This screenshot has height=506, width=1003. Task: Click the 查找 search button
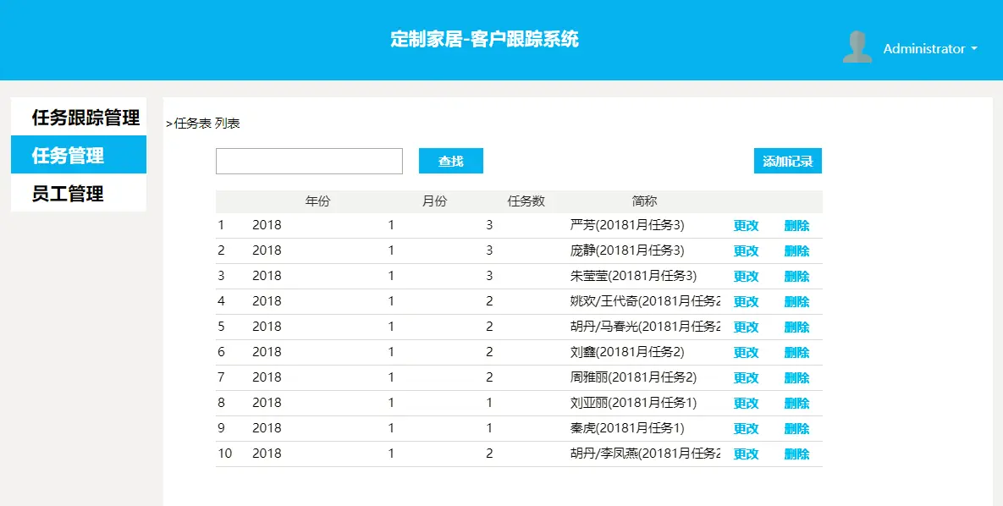(451, 162)
